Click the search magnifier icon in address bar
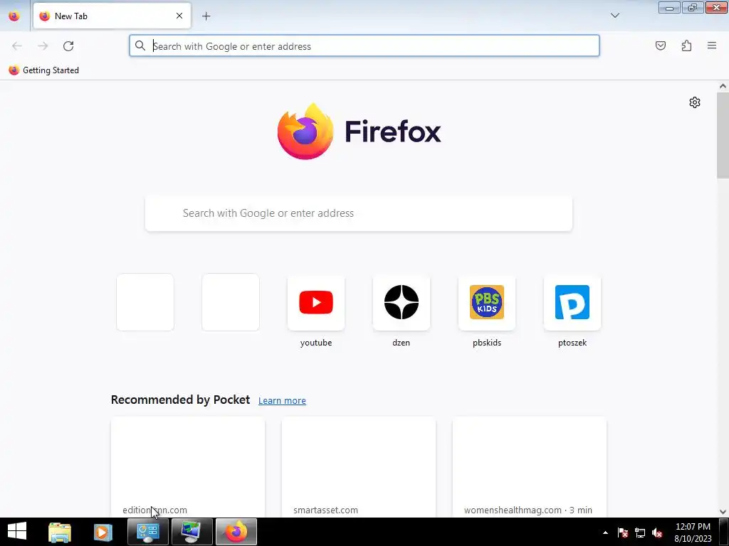The width and height of the screenshot is (729, 546). pos(140,45)
